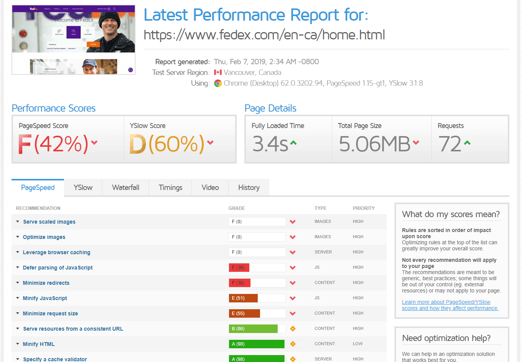Expand the Serve scaled images recommendation
The image size is (522, 362).
click(x=18, y=222)
